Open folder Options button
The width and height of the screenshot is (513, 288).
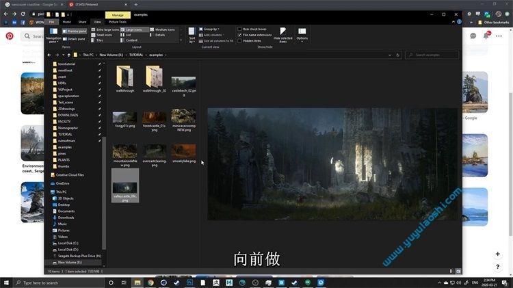tap(302, 35)
